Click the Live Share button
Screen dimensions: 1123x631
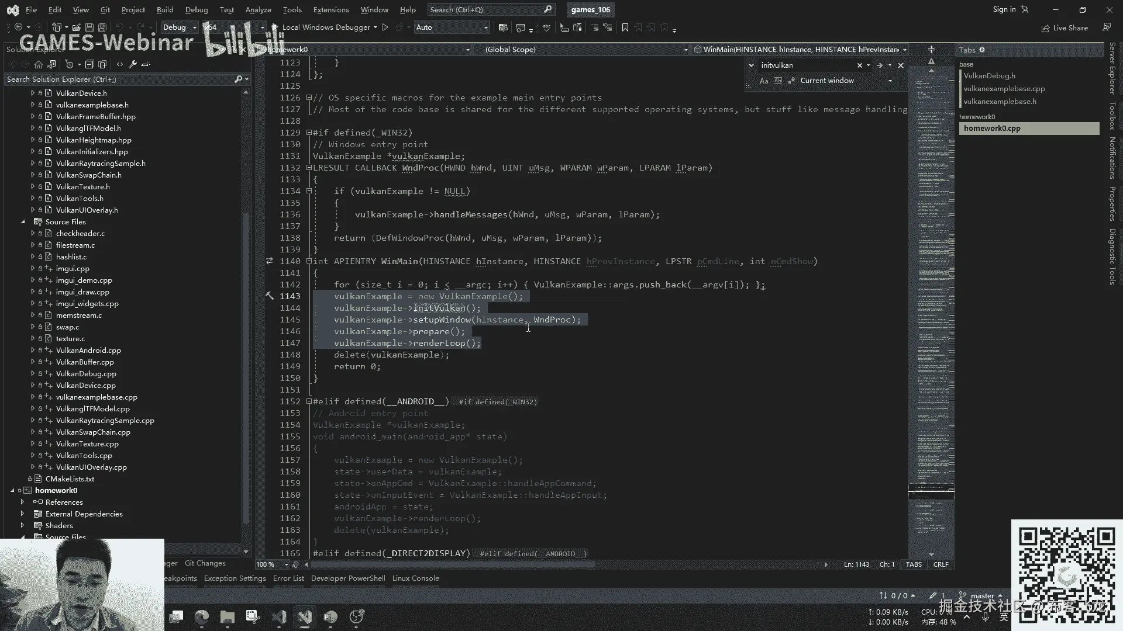[1065, 28]
